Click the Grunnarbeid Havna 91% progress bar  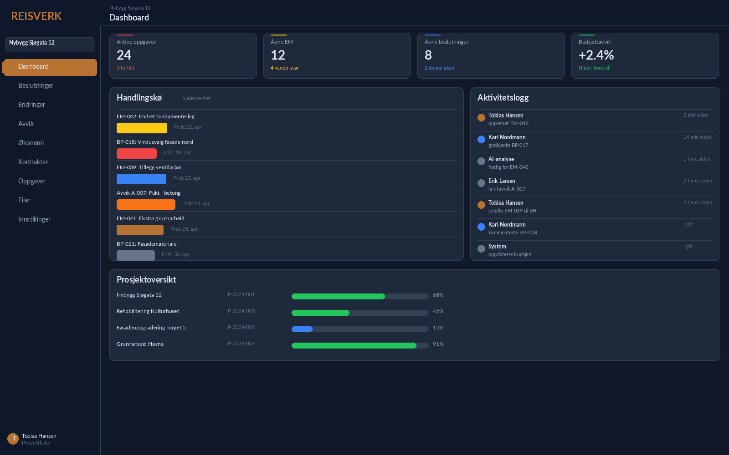pos(360,346)
